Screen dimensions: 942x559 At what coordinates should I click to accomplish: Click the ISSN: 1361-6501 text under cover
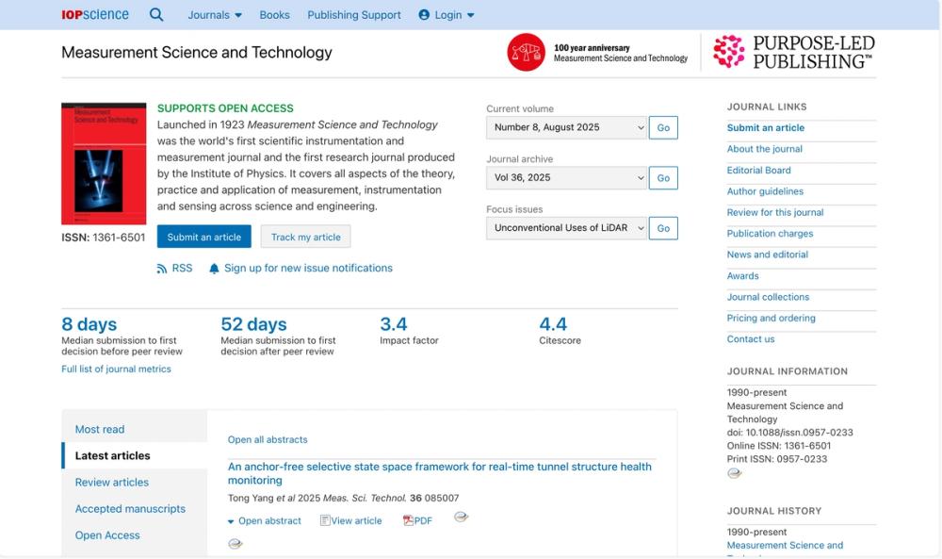coord(104,238)
